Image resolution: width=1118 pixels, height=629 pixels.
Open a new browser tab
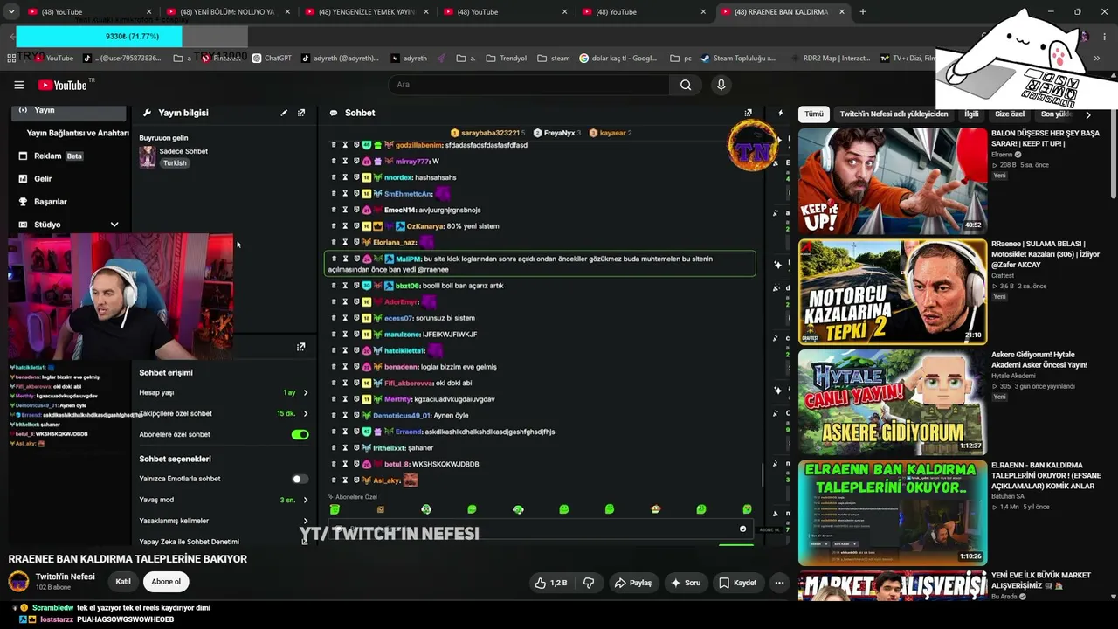863,11
